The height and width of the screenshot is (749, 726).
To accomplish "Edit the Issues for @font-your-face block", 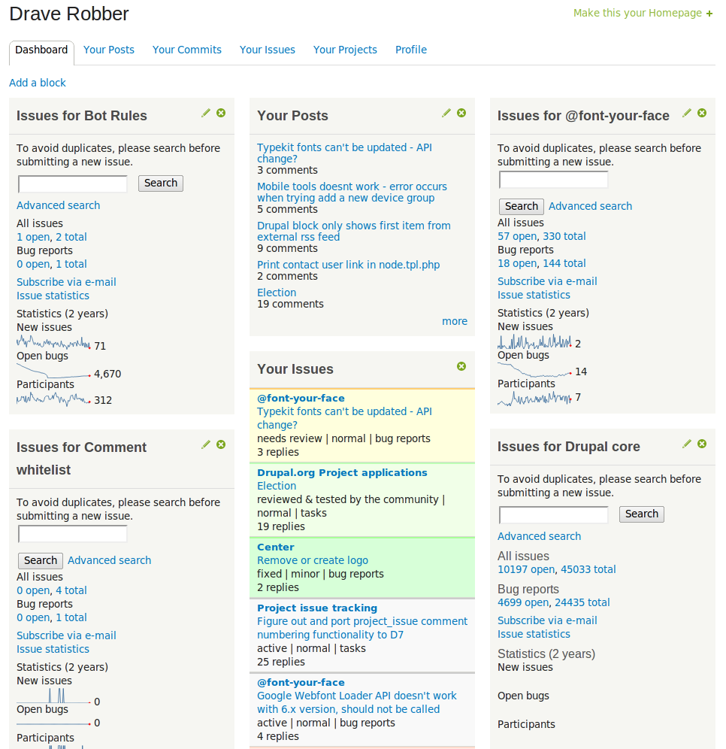I will [x=687, y=113].
